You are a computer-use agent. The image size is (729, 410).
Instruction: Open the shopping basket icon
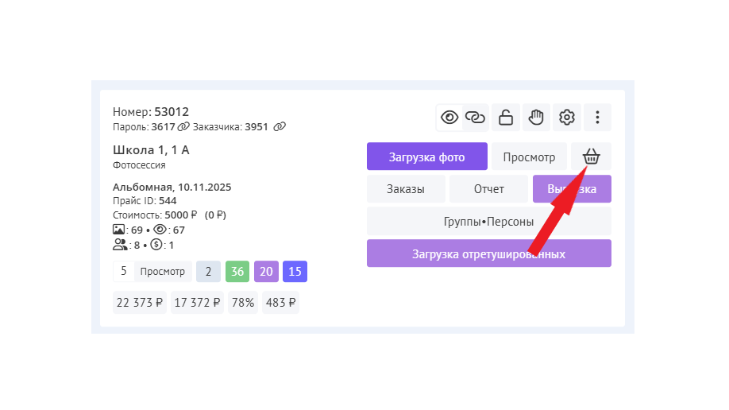point(591,157)
